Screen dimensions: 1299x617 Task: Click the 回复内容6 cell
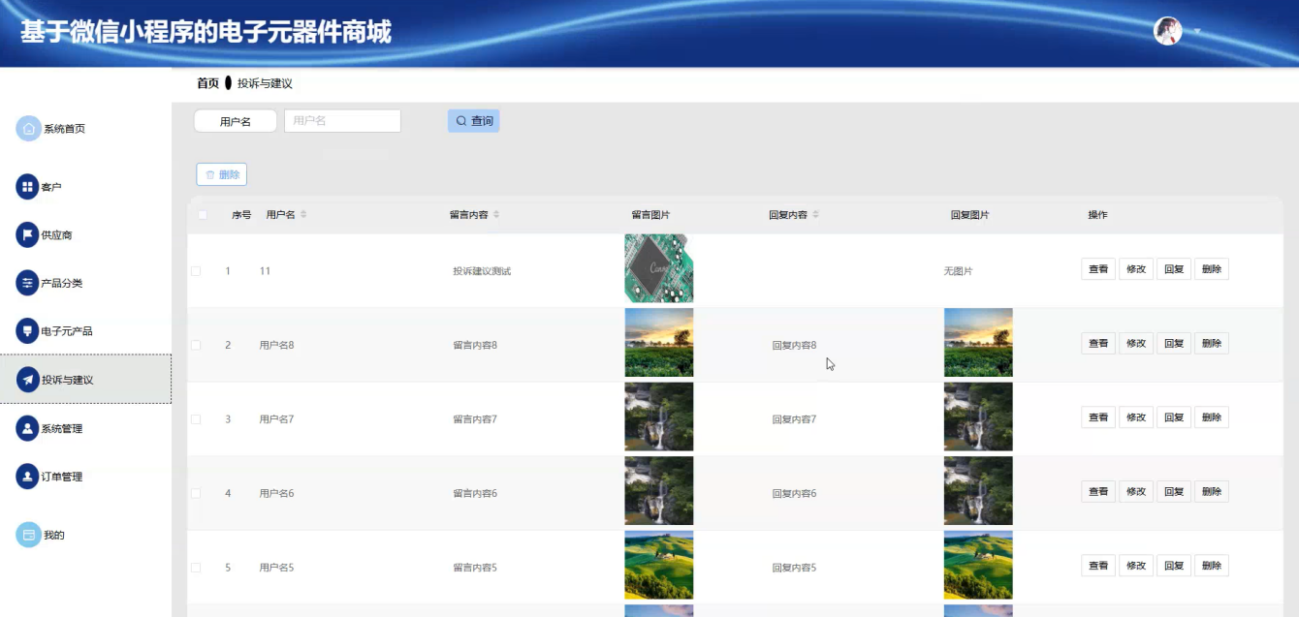point(794,493)
